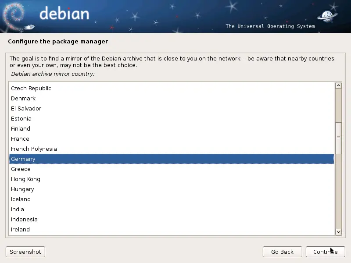Choose France from the list
Image resolution: width=351 pixels, height=263 pixels.
click(x=20, y=139)
